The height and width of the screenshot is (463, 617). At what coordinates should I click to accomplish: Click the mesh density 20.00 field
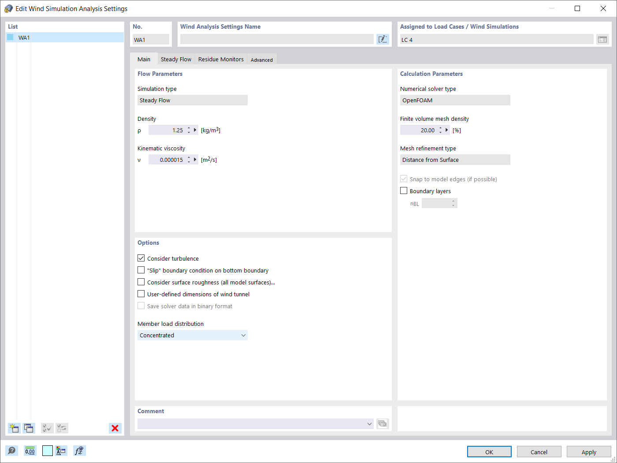pyautogui.click(x=418, y=130)
